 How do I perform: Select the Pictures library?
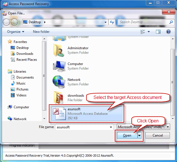tap(19, 89)
